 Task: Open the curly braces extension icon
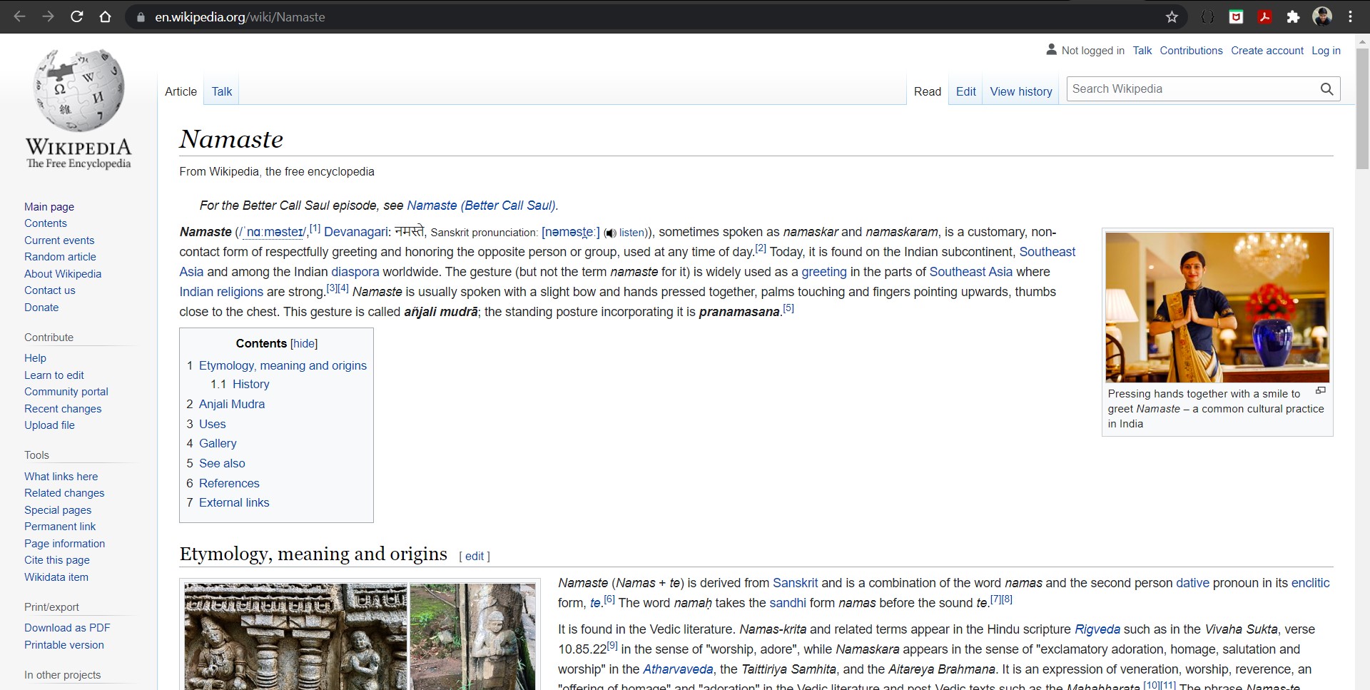[x=1207, y=17]
